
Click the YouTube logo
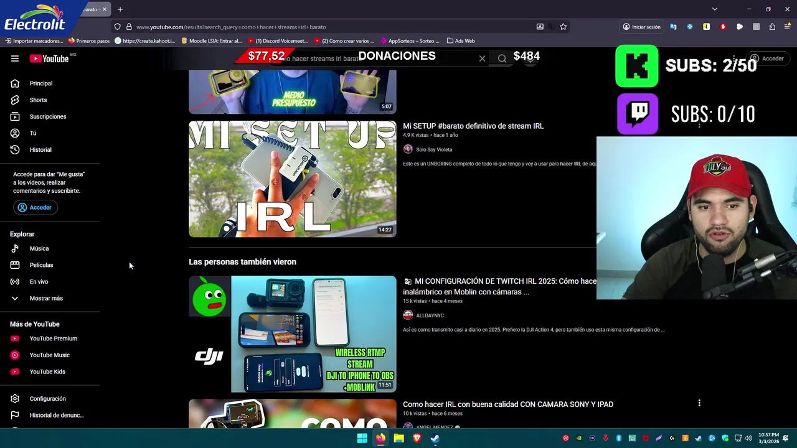click(49, 58)
